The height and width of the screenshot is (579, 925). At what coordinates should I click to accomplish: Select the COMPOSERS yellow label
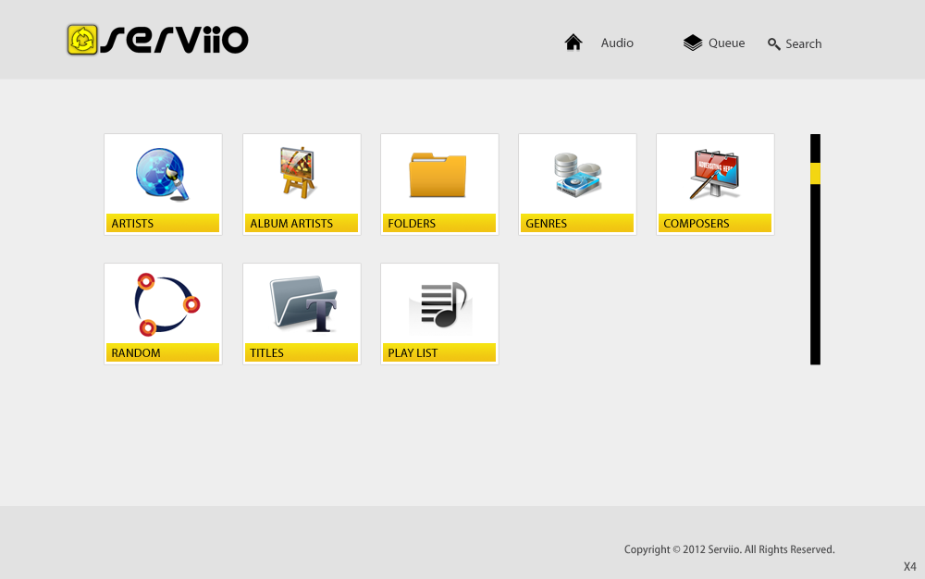715,223
